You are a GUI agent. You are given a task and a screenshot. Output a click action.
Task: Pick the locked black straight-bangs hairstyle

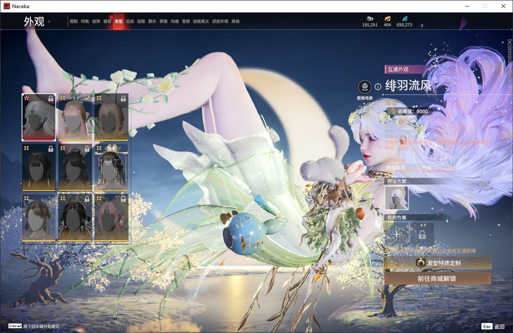(39, 168)
